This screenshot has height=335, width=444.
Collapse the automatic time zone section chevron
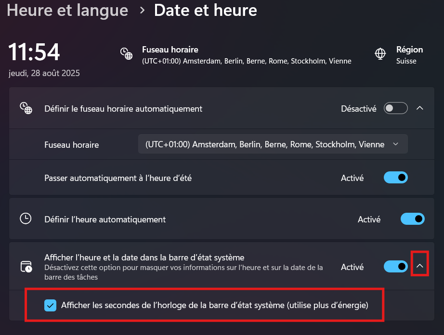tap(420, 108)
